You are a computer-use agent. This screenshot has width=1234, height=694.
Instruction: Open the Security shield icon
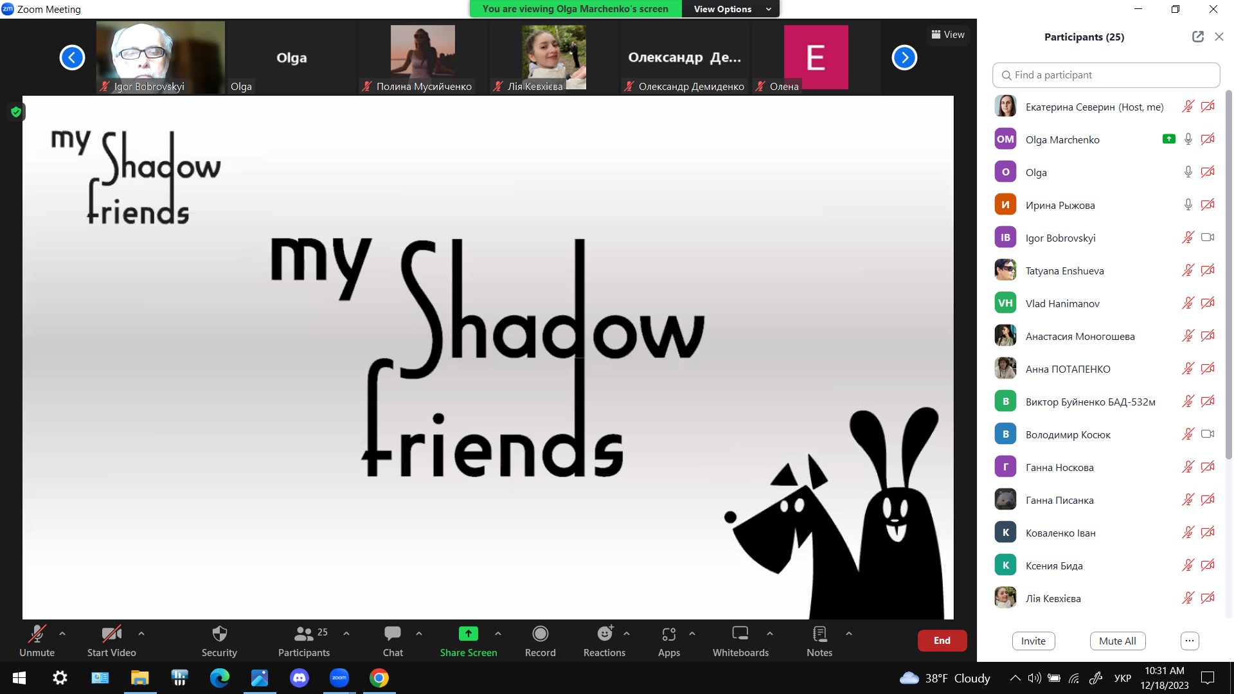(219, 634)
